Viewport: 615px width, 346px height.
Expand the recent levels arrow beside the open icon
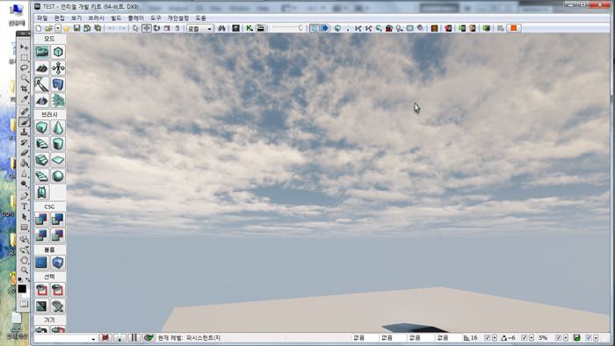(x=58, y=28)
